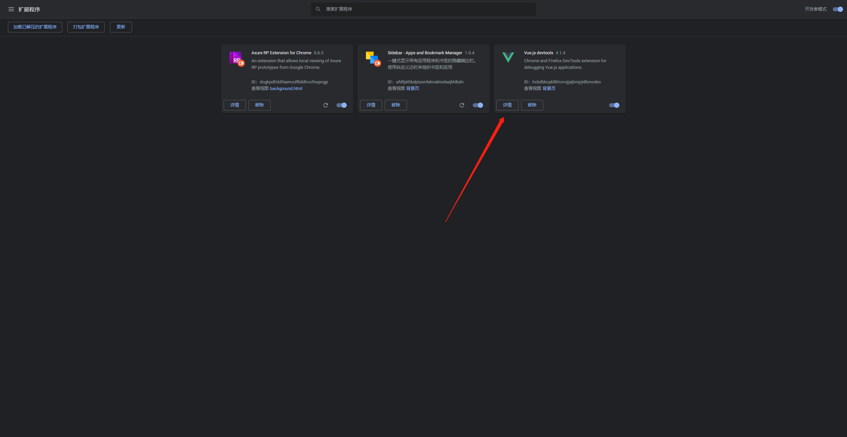Turn off Vue.js devtools toggle
Screen dimensions: 847x437
(614, 105)
